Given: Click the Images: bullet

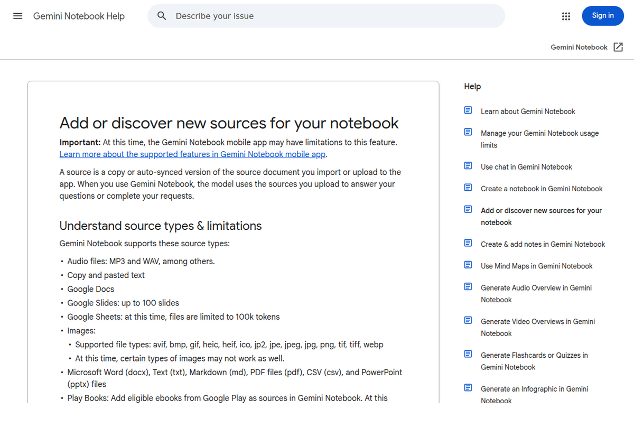Looking at the screenshot, I should [81, 331].
